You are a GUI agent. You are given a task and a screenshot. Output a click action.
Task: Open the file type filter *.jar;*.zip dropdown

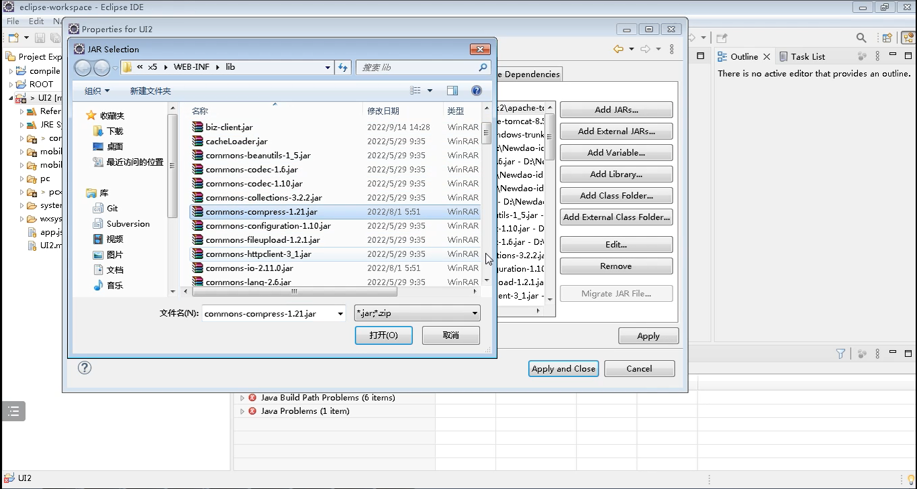click(x=475, y=313)
